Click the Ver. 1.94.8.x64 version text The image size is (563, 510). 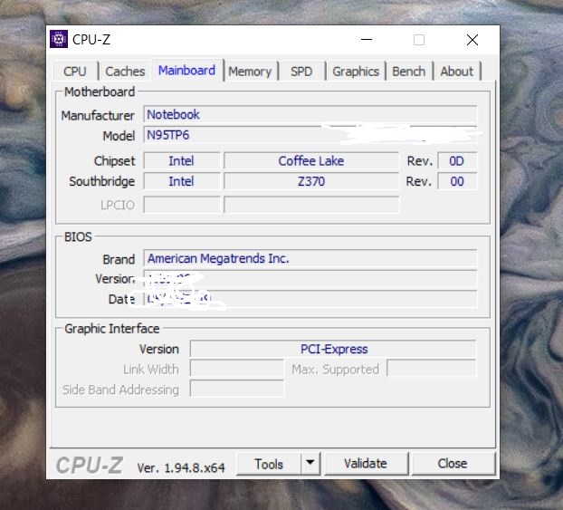[x=181, y=467]
